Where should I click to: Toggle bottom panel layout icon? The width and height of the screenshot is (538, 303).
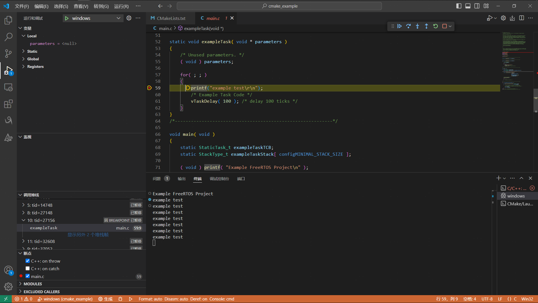tap(468, 6)
